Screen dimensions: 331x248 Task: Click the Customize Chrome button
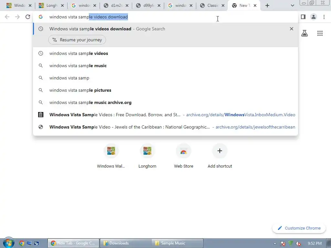pos(299,228)
